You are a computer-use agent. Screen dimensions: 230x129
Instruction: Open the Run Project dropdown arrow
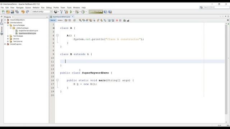[74, 12]
